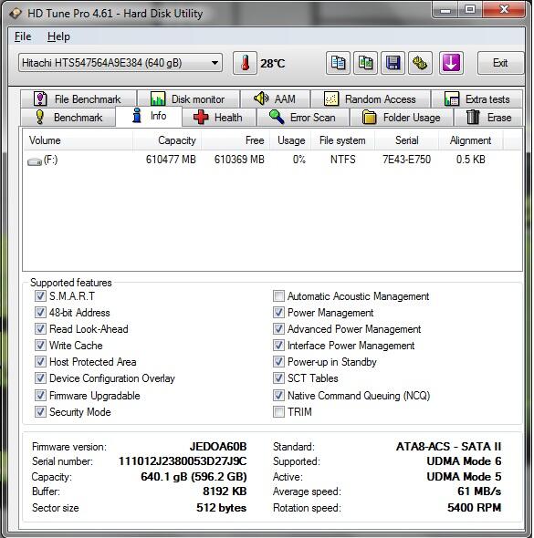
Task: Switch to the Disk monitor tab
Action: (188, 98)
